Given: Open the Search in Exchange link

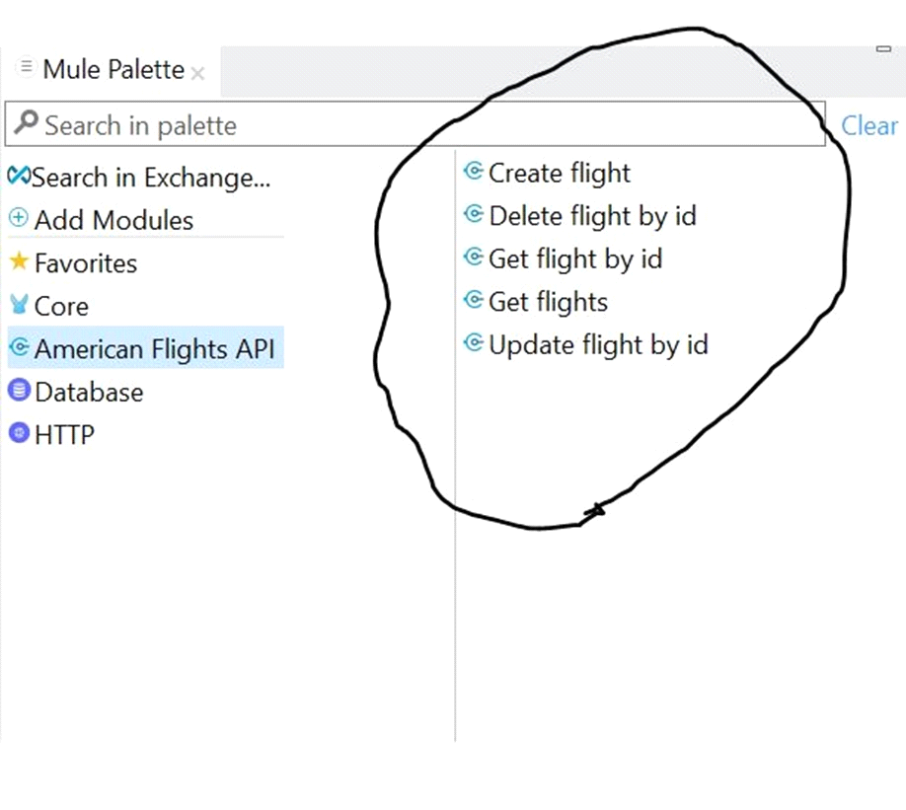Looking at the screenshot, I should click(150, 177).
